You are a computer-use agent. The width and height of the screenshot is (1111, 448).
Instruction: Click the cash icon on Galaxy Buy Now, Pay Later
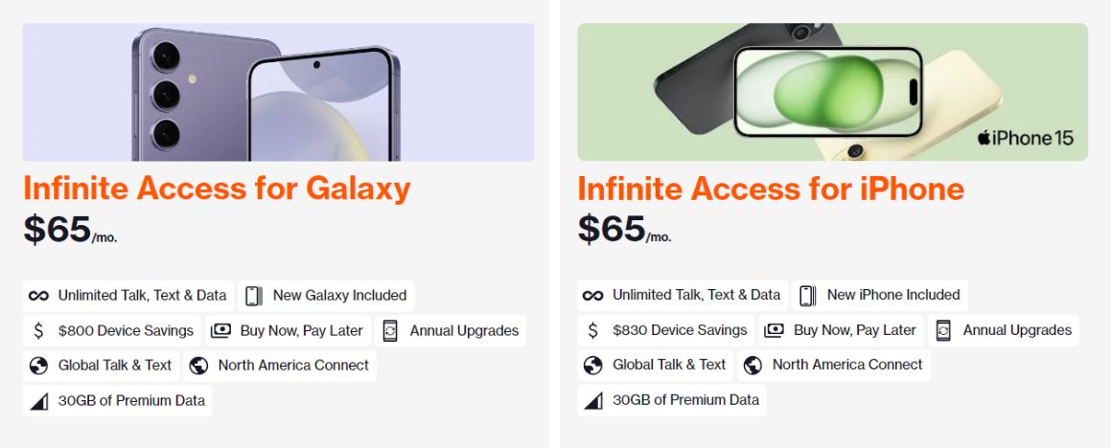coord(220,331)
